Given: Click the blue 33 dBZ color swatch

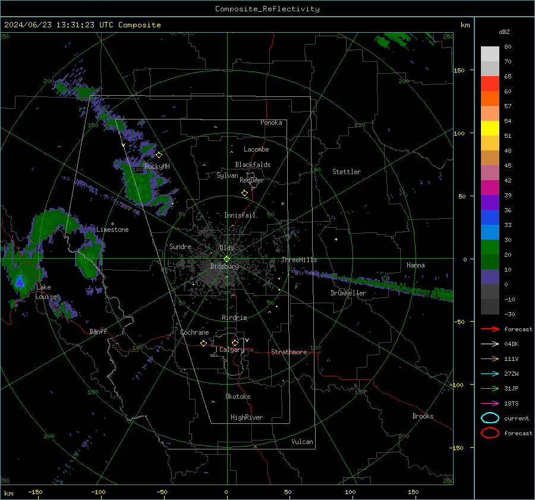Looking at the screenshot, I should pos(490,218).
